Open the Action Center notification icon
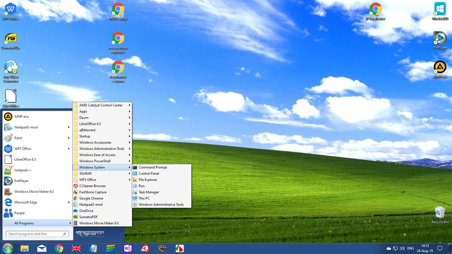 [x=440, y=248]
